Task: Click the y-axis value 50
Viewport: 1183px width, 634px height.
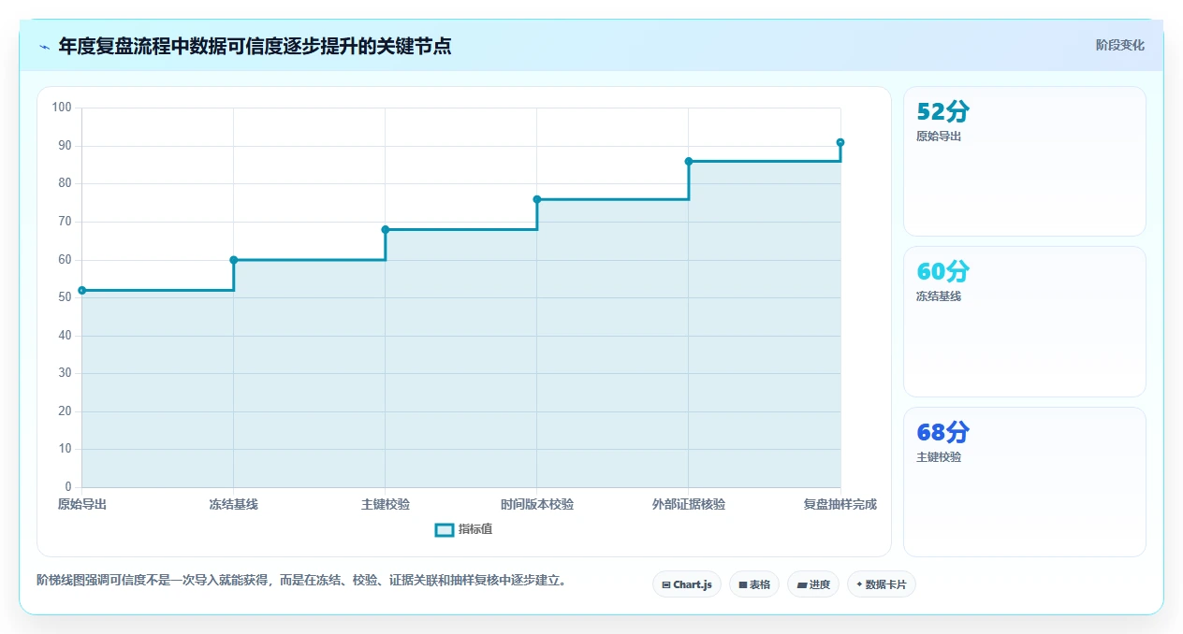Action: click(x=65, y=297)
